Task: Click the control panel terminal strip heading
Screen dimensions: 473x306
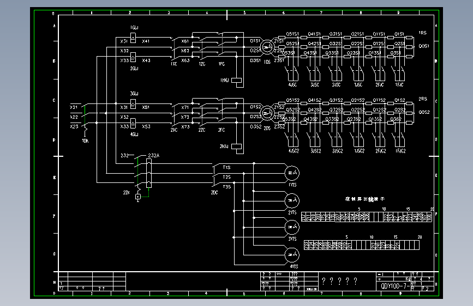Action: pyautogui.click(x=365, y=199)
